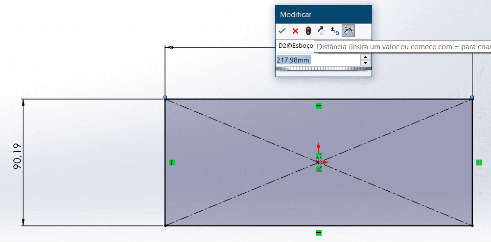
Task: Click the 217.98mm value field
Action: point(318,60)
